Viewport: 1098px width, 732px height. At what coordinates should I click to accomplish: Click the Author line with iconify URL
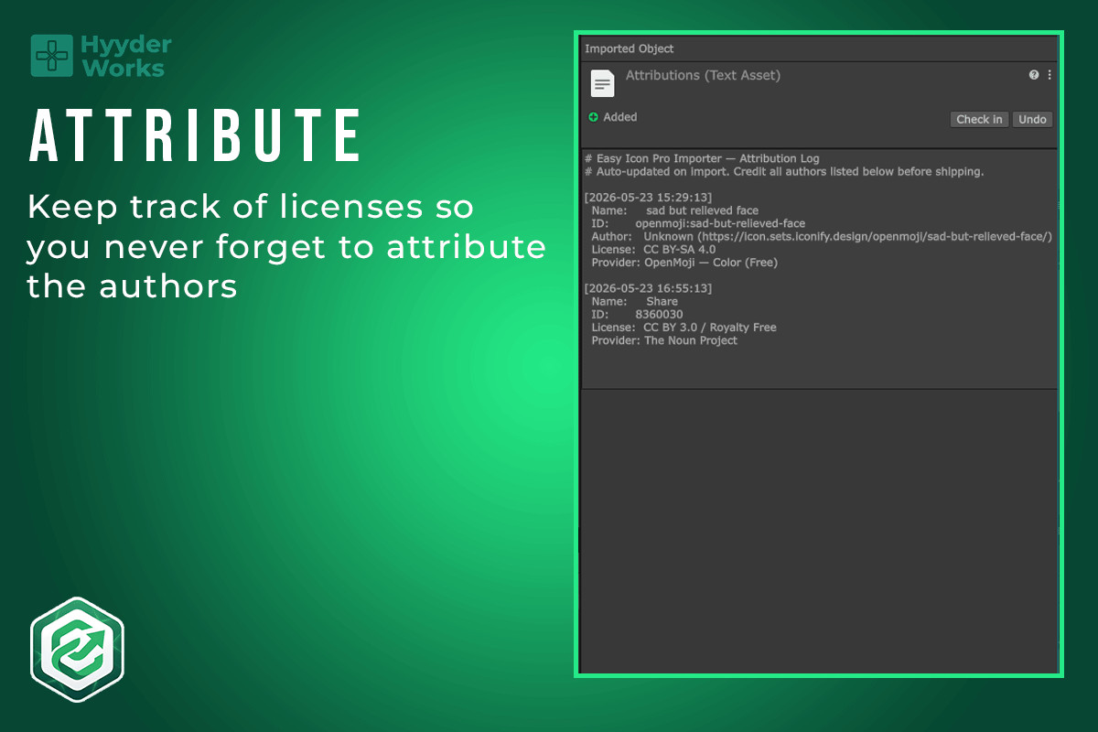coord(822,236)
